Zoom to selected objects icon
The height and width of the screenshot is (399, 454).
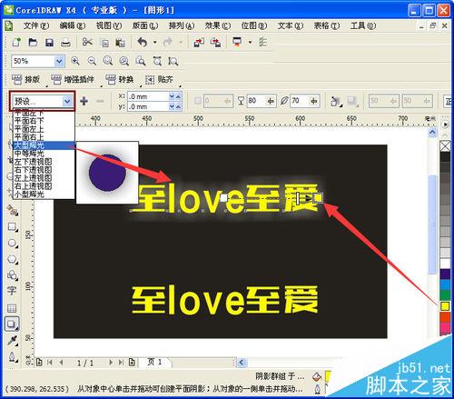point(108,61)
